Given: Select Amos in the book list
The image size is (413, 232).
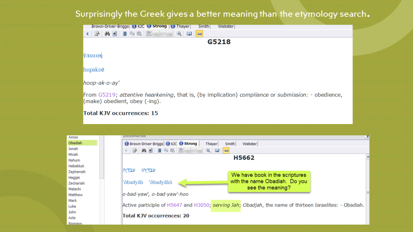Looking at the screenshot, I should 73,137.
